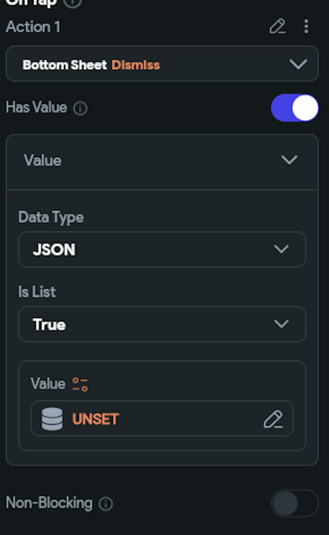Open the three-dot menu for Action 1
This screenshot has height=535, width=329.
tap(306, 26)
